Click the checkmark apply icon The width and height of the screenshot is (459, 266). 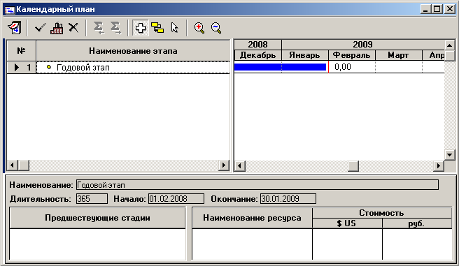point(40,28)
